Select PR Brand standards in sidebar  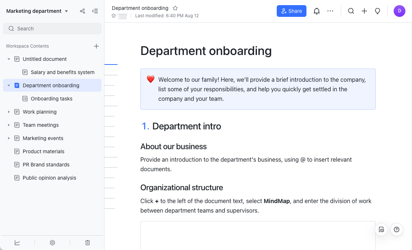(46, 165)
